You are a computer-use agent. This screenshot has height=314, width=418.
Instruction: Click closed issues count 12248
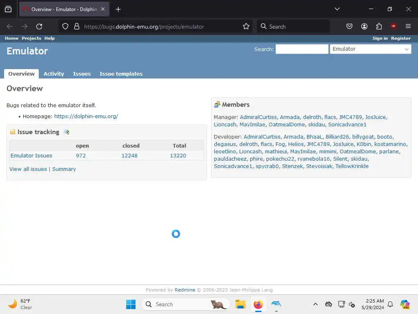pyautogui.click(x=129, y=155)
